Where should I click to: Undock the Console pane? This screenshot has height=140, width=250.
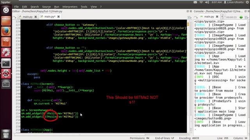click(246, 11)
